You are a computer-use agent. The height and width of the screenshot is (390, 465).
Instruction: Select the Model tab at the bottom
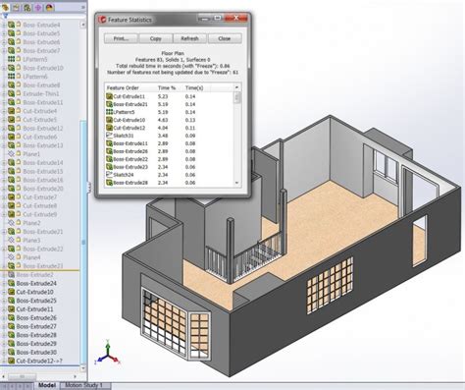[47, 385]
